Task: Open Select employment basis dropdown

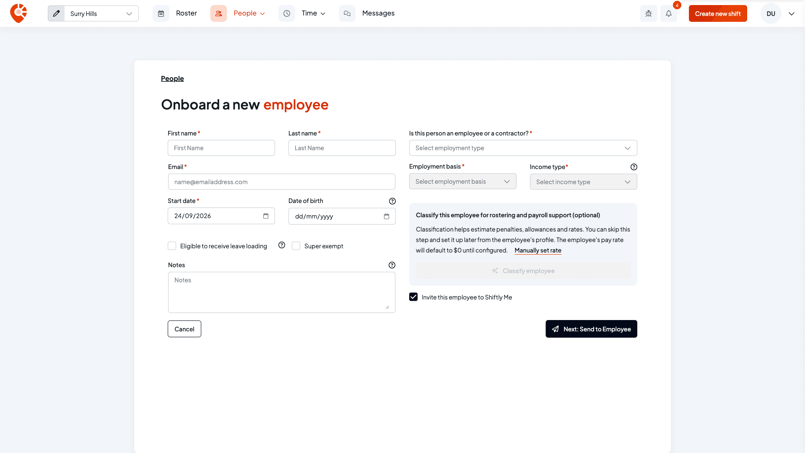Action: [x=463, y=182]
